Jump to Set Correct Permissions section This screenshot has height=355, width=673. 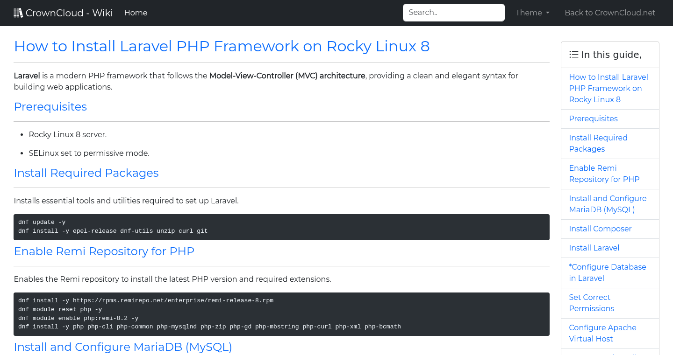tap(591, 303)
